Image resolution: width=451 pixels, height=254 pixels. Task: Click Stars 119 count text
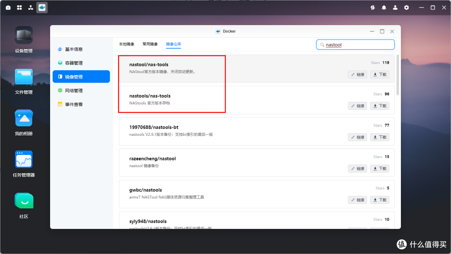click(x=380, y=62)
